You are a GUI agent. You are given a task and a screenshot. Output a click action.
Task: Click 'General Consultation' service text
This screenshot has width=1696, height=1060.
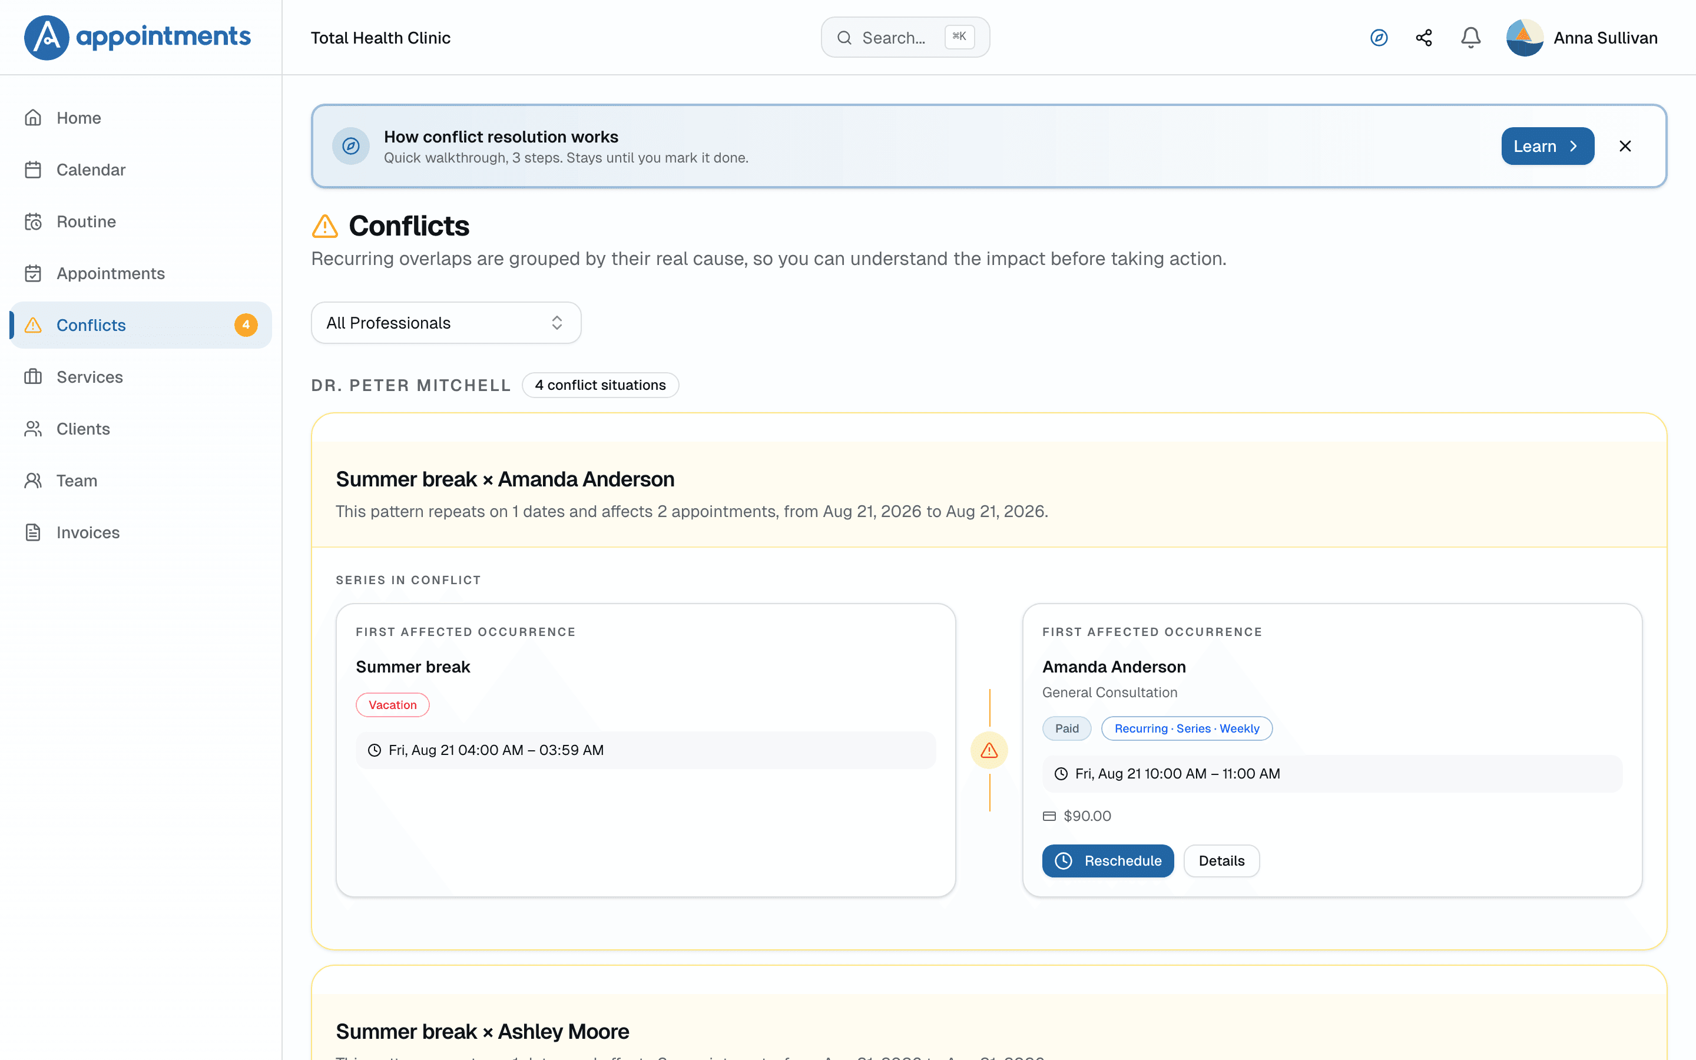(1110, 693)
